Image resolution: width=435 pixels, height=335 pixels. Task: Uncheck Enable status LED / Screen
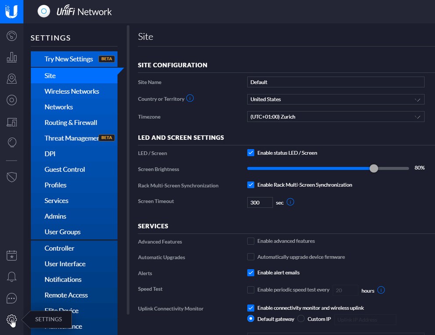click(251, 153)
